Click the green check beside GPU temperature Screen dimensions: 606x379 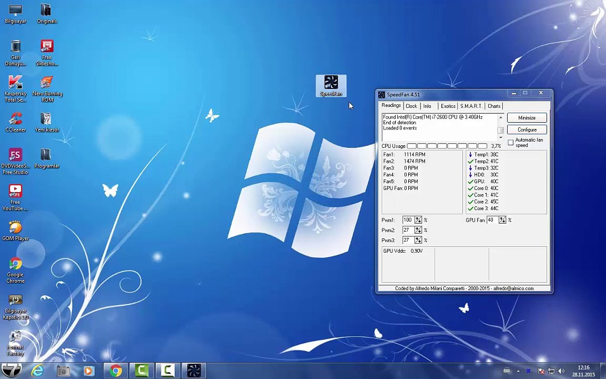click(470, 182)
